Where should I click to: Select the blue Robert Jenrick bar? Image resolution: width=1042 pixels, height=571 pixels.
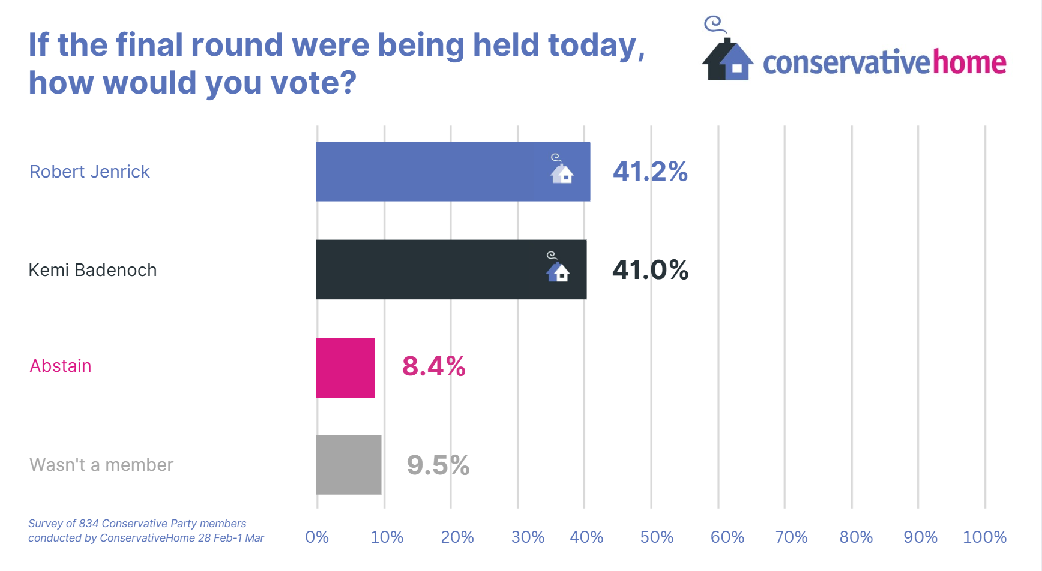(432, 172)
